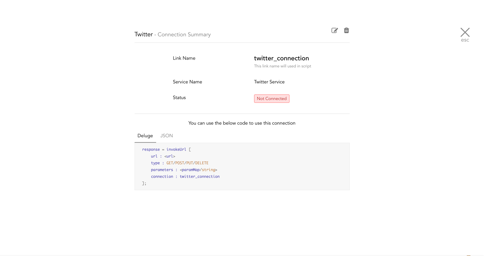Open the edit connection pencil icon
Viewport: 484px width, 256px height.
pos(335,30)
